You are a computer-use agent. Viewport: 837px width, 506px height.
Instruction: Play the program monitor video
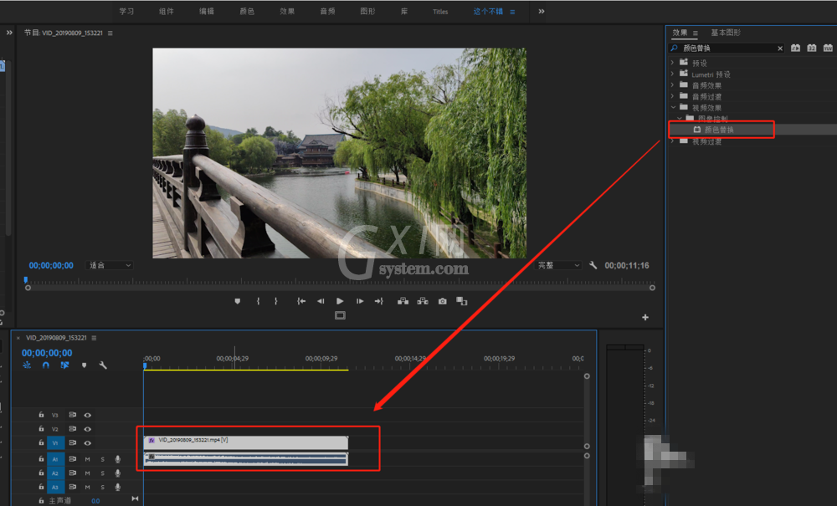coord(340,301)
